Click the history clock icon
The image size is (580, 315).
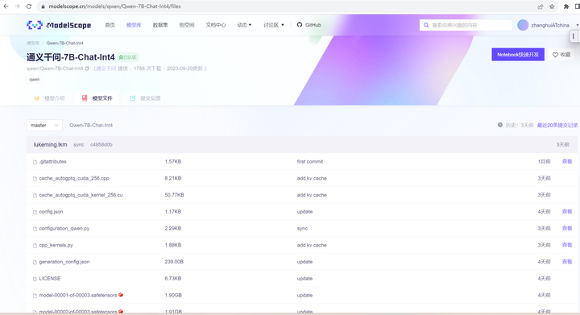click(x=500, y=125)
